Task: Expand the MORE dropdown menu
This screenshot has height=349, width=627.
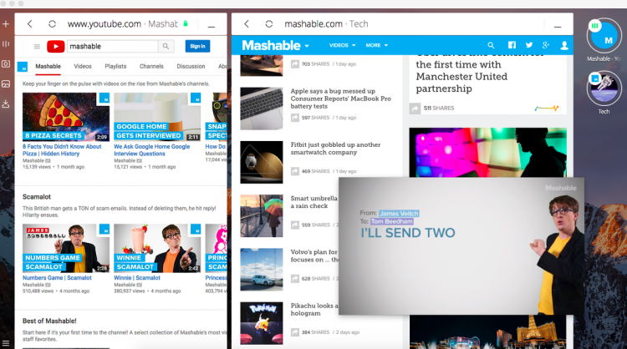Action: click(377, 46)
